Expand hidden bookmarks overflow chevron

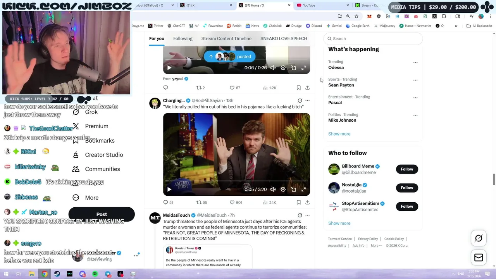tap(456, 26)
